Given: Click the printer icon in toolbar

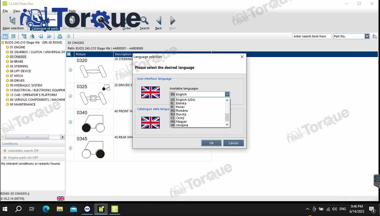Looking at the screenshot, I should [x=60, y=36].
